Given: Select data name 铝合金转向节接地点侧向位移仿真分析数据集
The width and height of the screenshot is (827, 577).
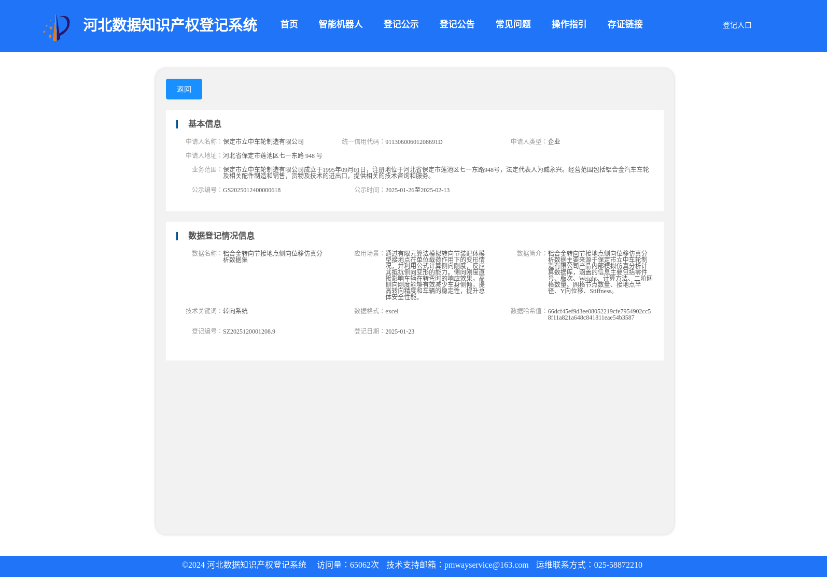Looking at the screenshot, I should tap(273, 256).
